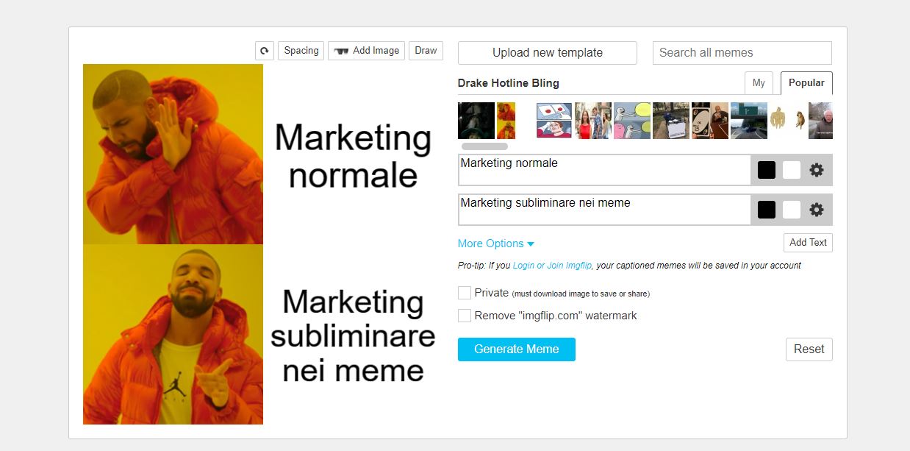This screenshot has width=910, height=451.
Task: Tick Remove imgflip.com watermark checkbox
Action: tap(465, 316)
